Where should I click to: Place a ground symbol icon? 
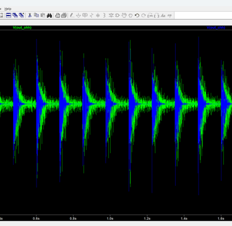(78, 15)
